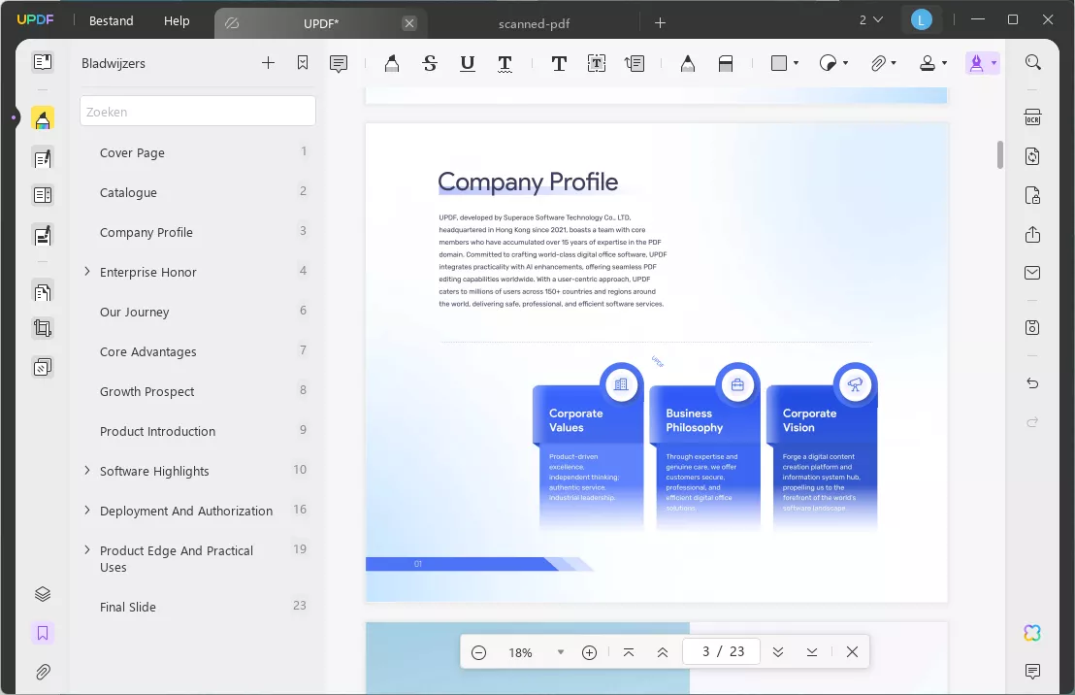
Task: Go to the Our Journey bookmark
Action: tap(134, 313)
